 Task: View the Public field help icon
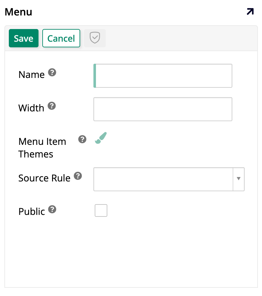[52, 209]
